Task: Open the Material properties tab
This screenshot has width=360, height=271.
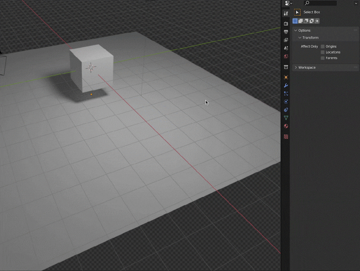Action: 286,126
